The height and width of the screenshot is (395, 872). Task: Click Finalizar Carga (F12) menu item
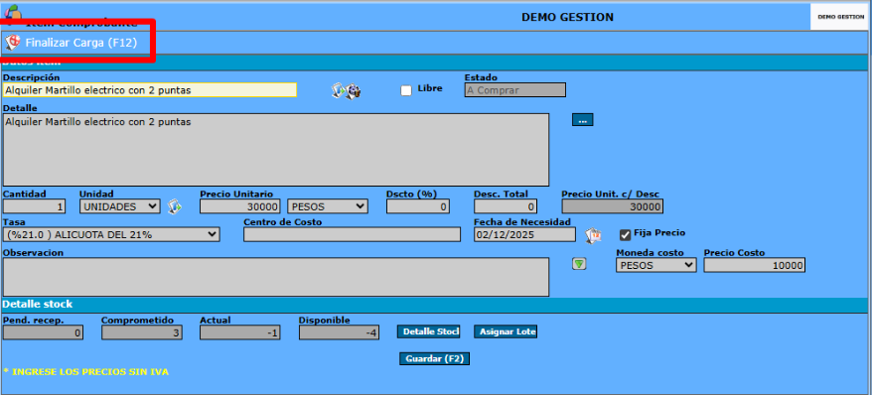tap(72, 43)
